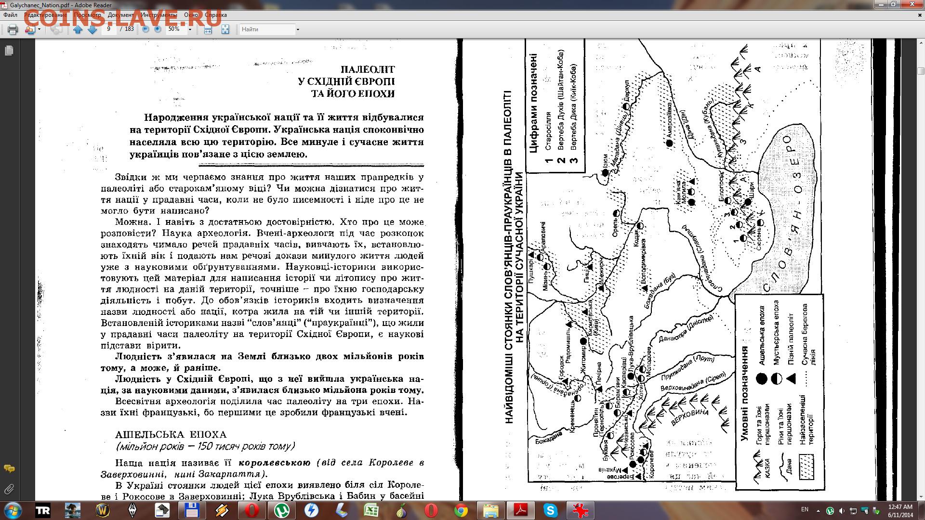The height and width of the screenshot is (520, 925).
Task: Open the Chrome taskbar icon
Action: [461, 511]
